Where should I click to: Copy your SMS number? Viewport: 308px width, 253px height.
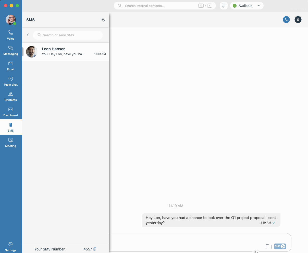tap(95, 249)
